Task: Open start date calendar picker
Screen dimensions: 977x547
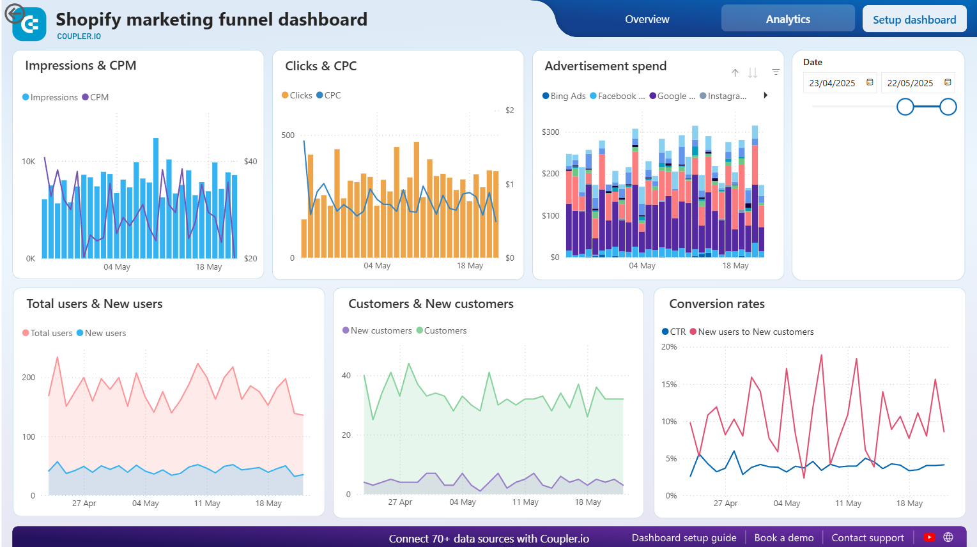Action: (870, 82)
